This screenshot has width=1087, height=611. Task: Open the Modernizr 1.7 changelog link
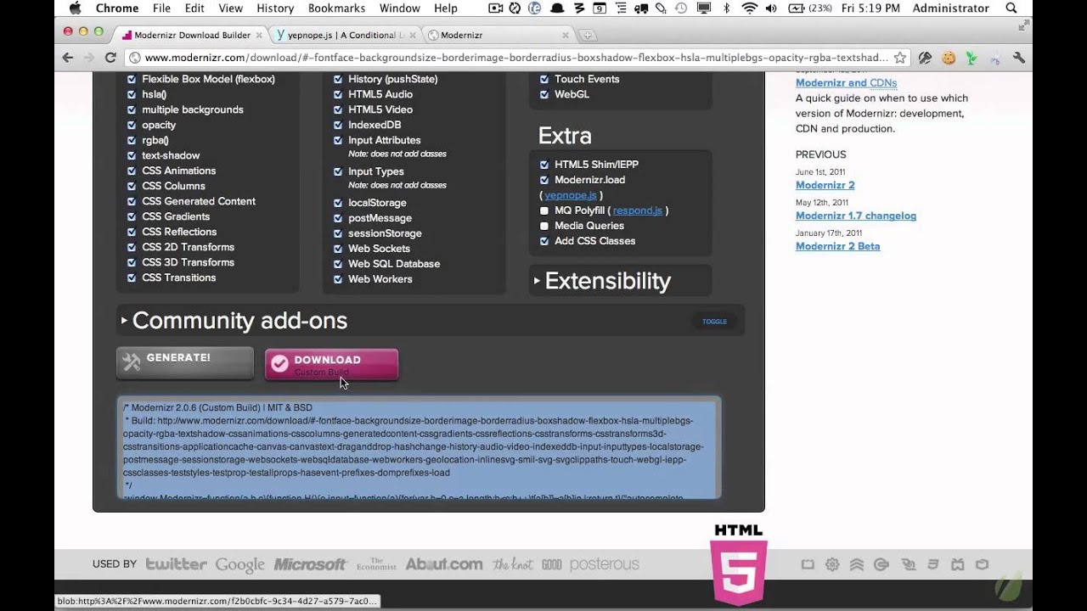(856, 216)
